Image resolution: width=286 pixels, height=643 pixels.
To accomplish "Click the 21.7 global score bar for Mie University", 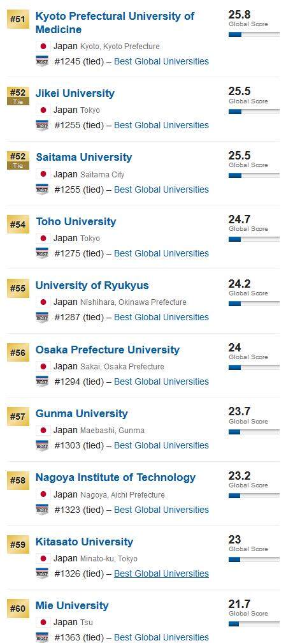I will [x=254, y=624].
